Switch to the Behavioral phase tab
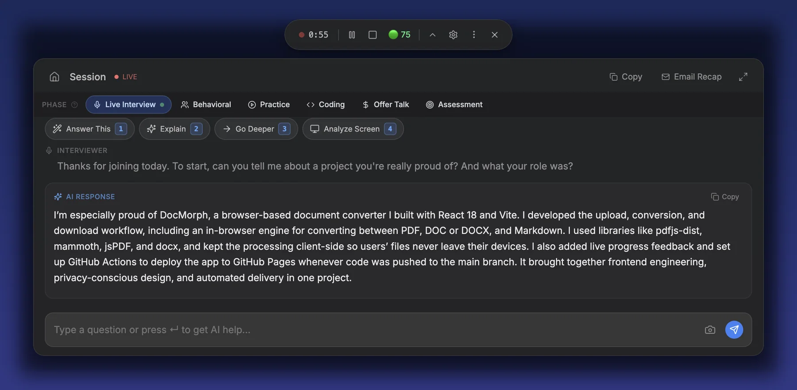 tap(206, 104)
